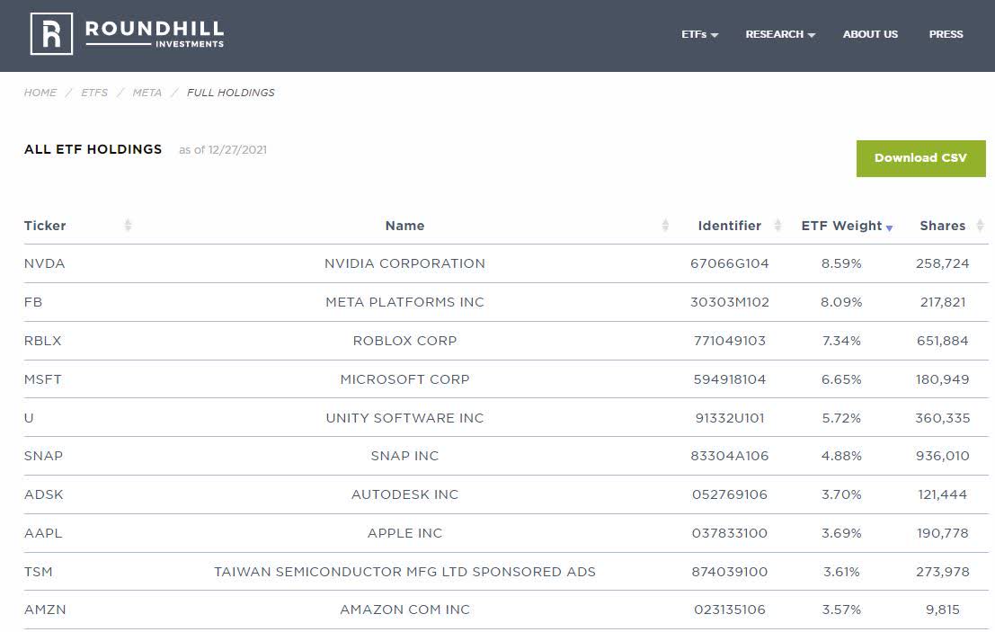Open the ETFs dropdown menu
The width and height of the screenshot is (995, 632).
[699, 34]
